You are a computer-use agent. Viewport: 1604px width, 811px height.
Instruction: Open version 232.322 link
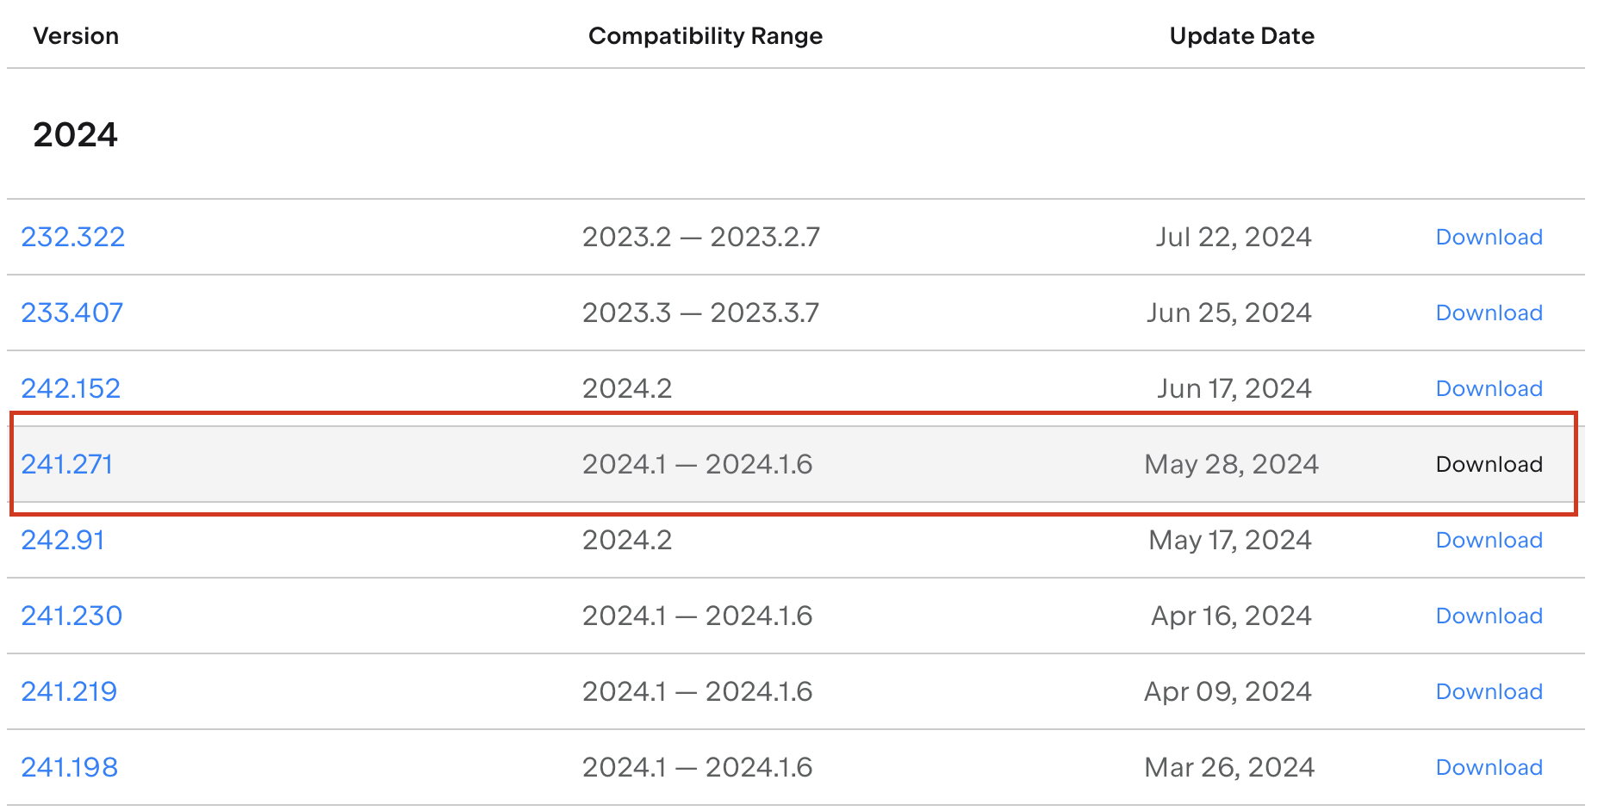(x=73, y=237)
